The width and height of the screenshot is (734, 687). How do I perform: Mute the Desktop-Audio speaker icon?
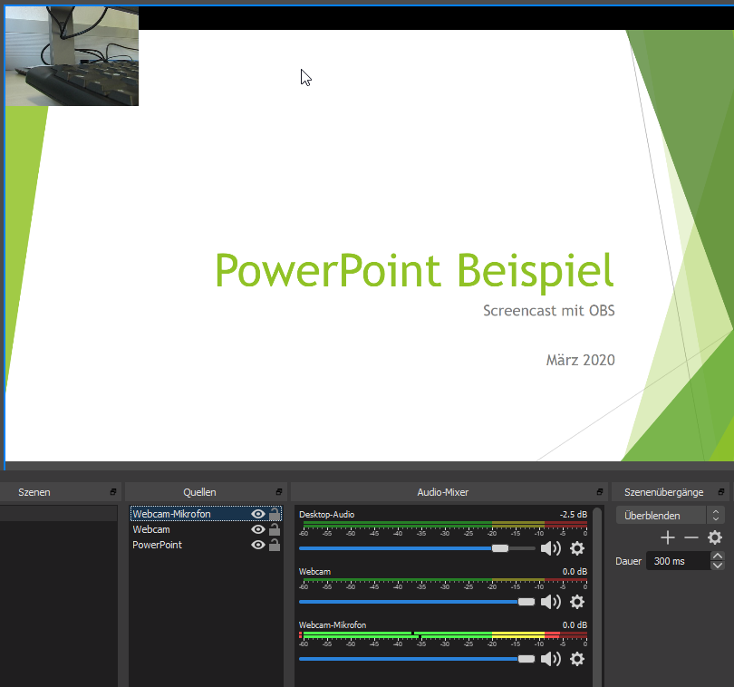(550, 548)
